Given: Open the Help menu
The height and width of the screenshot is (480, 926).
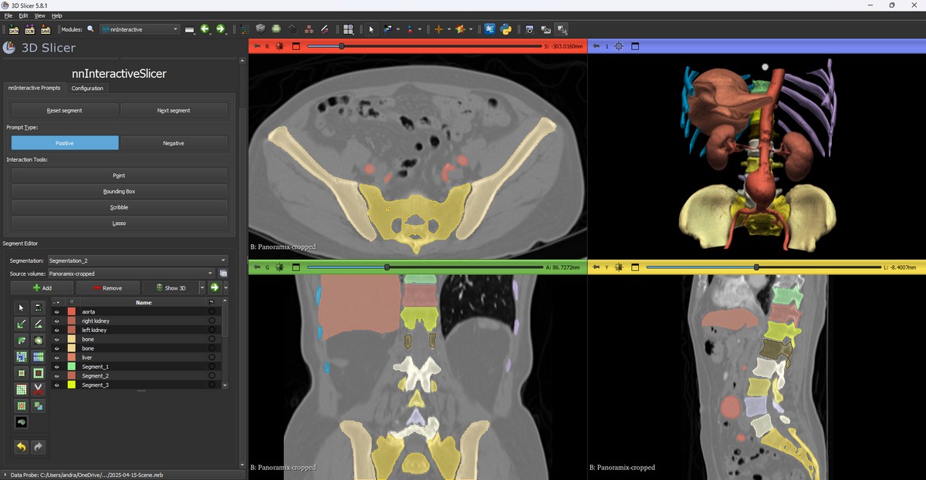Looking at the screenshot, I should (x=57, y=15).
